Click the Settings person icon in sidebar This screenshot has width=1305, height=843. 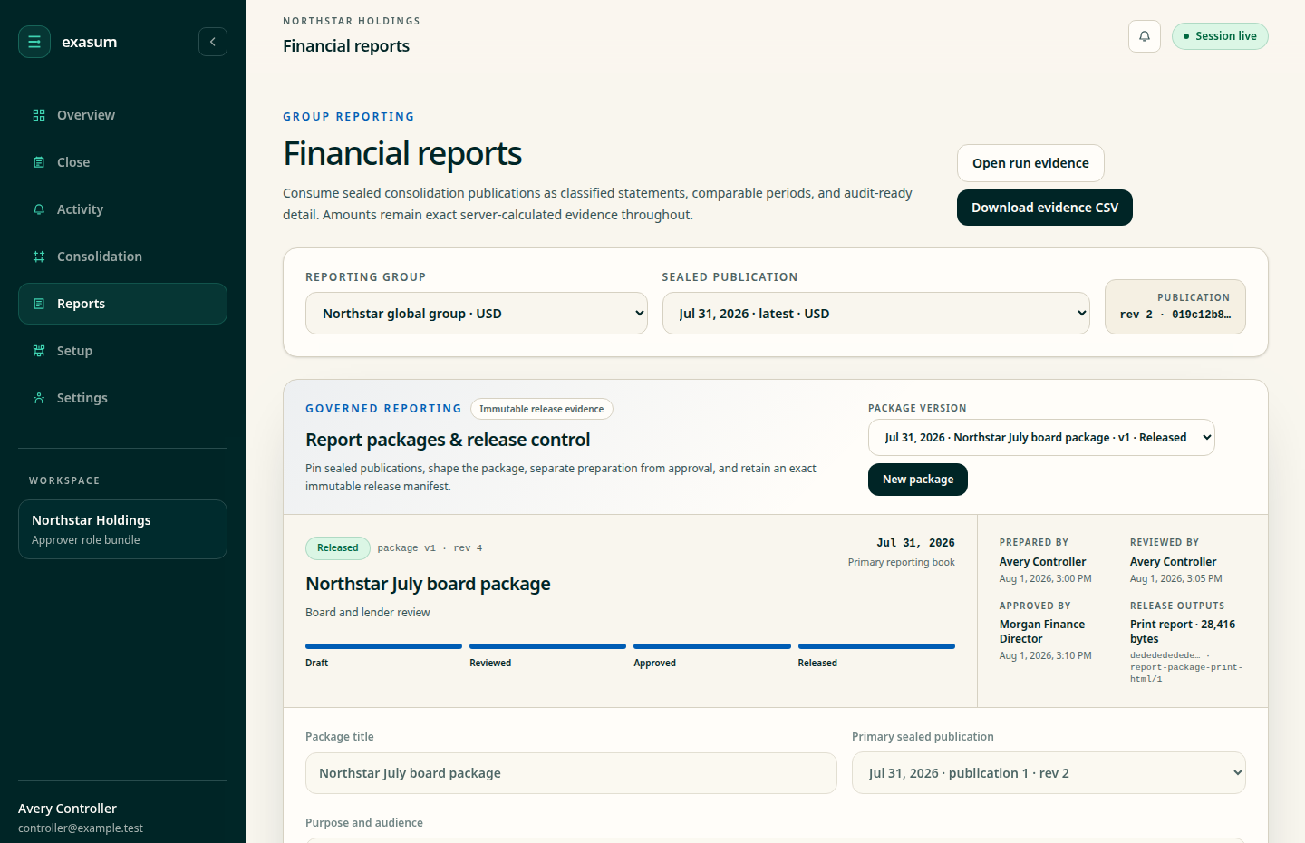coord(39,398)
